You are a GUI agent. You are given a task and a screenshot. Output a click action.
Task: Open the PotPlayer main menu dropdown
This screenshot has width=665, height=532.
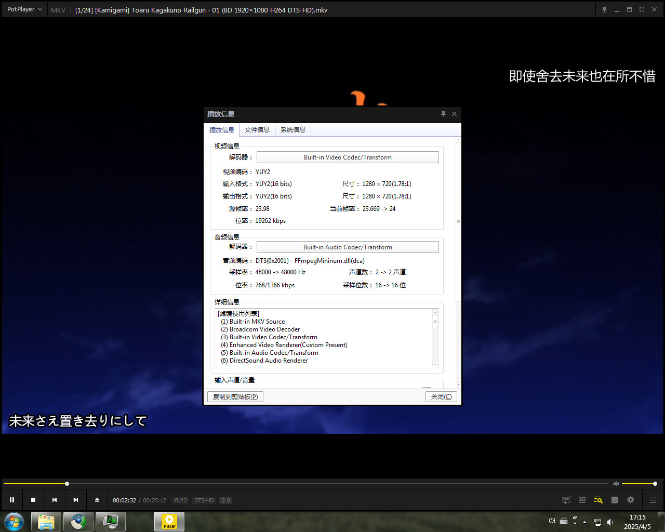coord(24,9)
